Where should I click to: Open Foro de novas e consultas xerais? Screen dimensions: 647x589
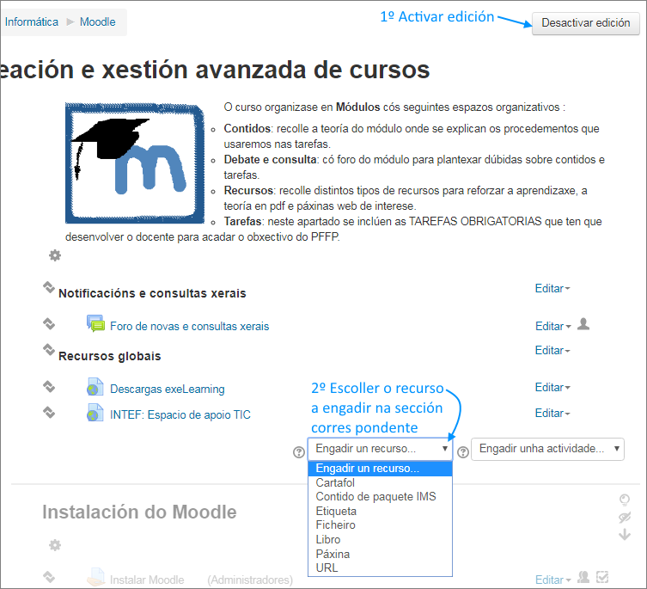(189, 326)
